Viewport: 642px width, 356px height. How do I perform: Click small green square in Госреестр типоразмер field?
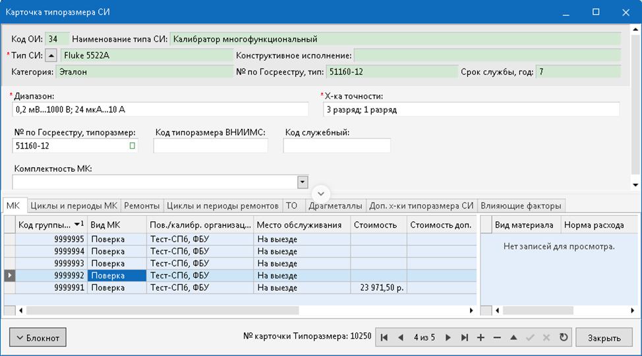[x=132, y=145]
